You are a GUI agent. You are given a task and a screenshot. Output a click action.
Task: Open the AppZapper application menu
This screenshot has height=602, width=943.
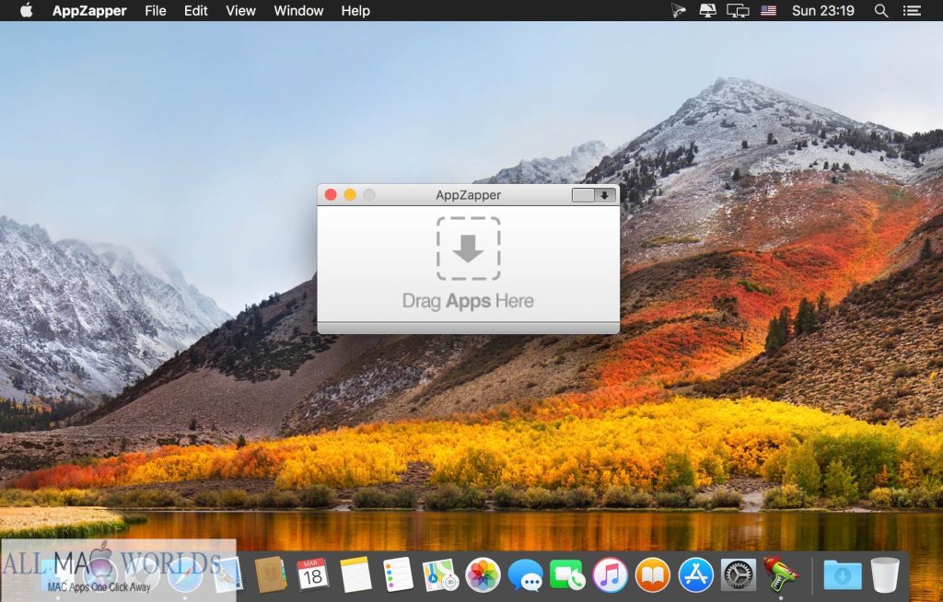[89, 10]
